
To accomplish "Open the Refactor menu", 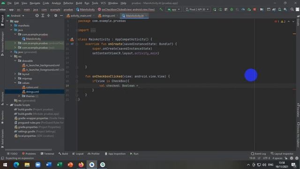I will tap(68, 3).
